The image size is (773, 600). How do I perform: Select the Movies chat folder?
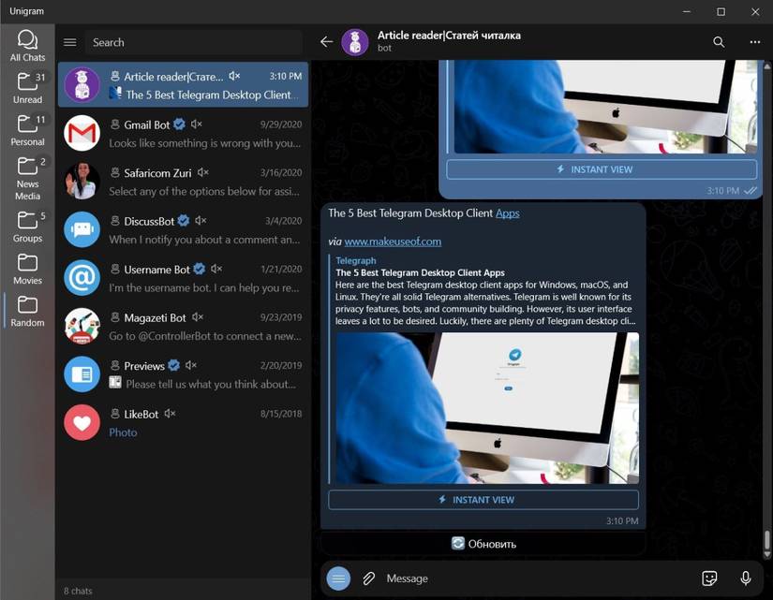click(26, 269)
